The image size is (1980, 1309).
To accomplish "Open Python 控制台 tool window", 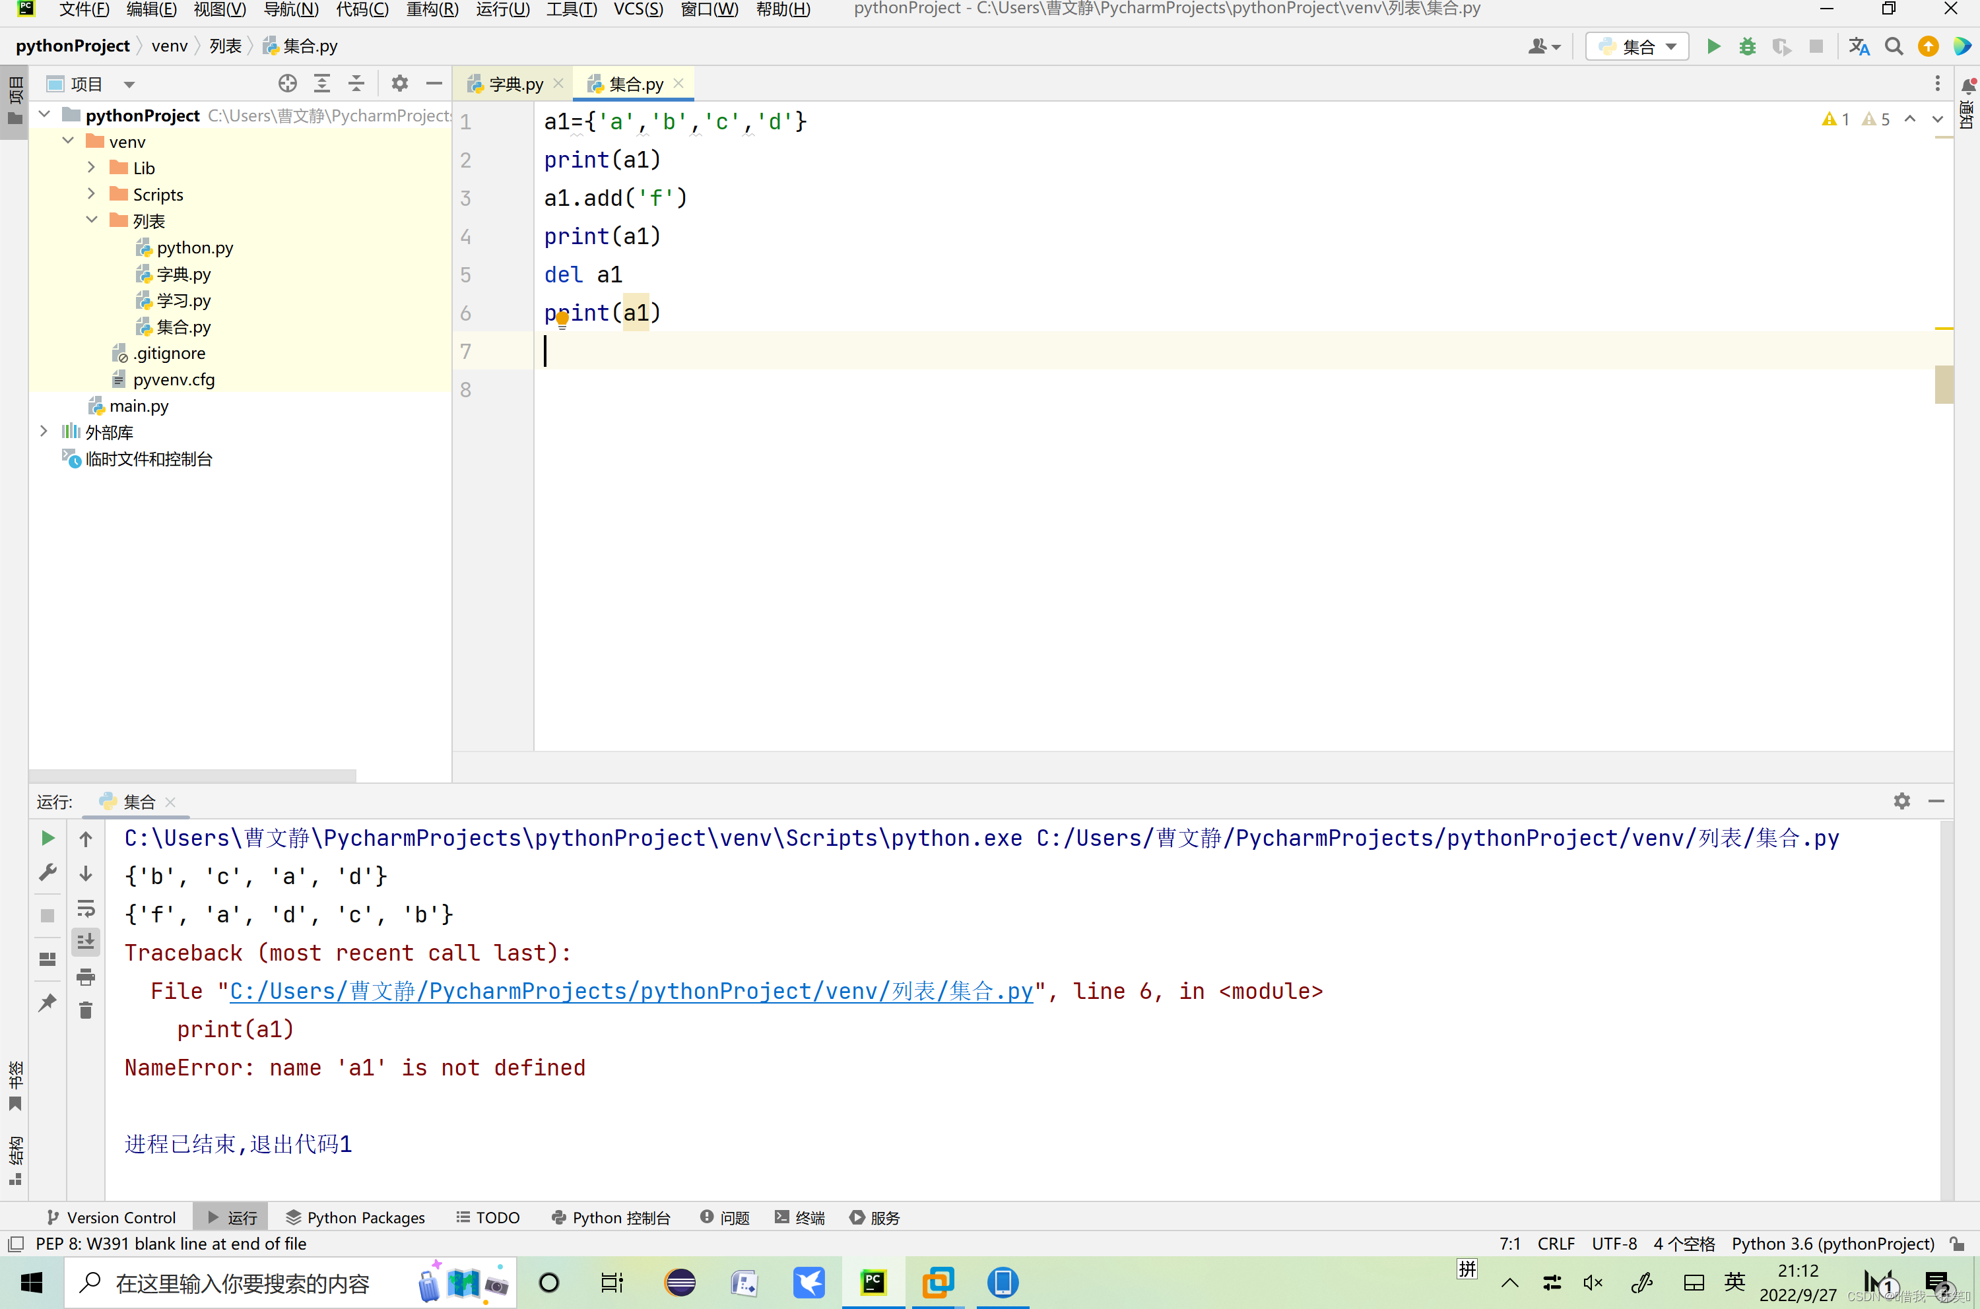I will point(611,1217).
